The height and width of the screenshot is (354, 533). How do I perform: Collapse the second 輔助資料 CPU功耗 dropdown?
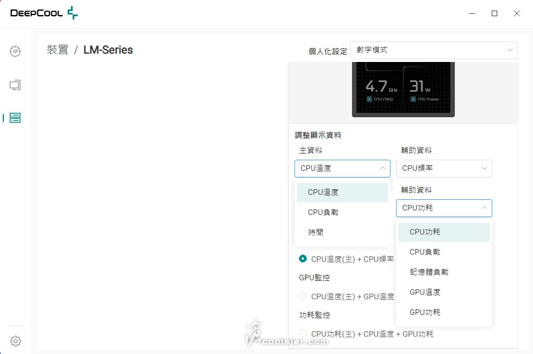(x=444, y=208)
